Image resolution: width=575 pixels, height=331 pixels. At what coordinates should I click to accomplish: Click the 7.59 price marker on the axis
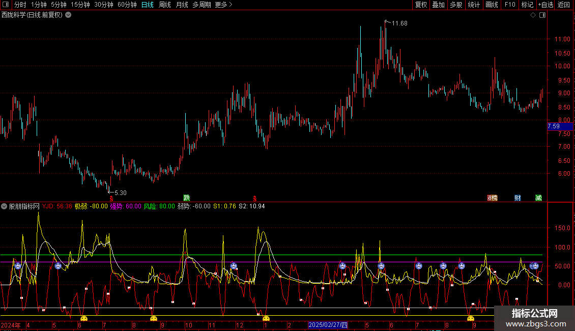click(x=554, y=126)
